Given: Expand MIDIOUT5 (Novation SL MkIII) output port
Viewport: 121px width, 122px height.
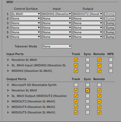Looking at the screenshot, I should click(x=8, y=113).
